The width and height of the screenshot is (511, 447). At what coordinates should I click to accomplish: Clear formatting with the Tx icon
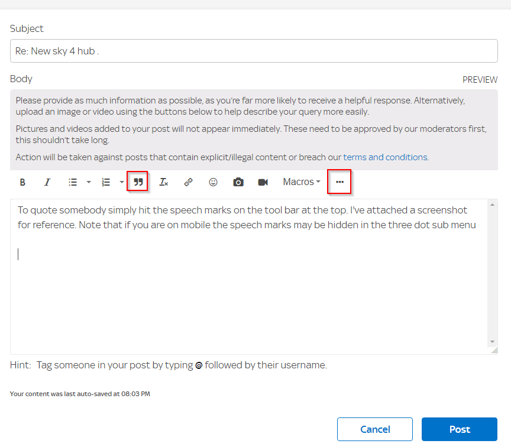coord(163,182)
